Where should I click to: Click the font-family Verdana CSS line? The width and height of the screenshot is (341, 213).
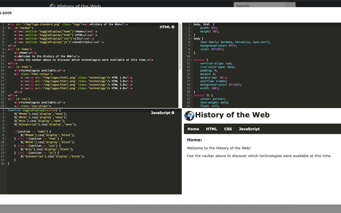pyautogui.click(x=235, y=42)
